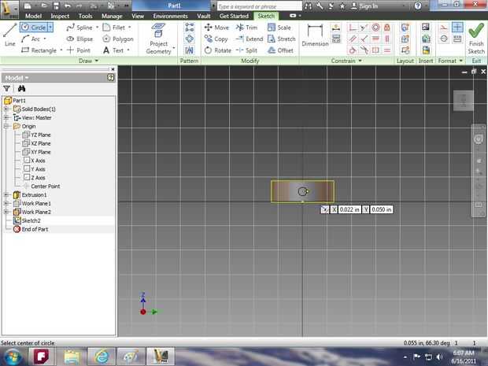The image size is (488, 366).
Task: Switch to the Manage tab
Action: (x=112, y=17)
